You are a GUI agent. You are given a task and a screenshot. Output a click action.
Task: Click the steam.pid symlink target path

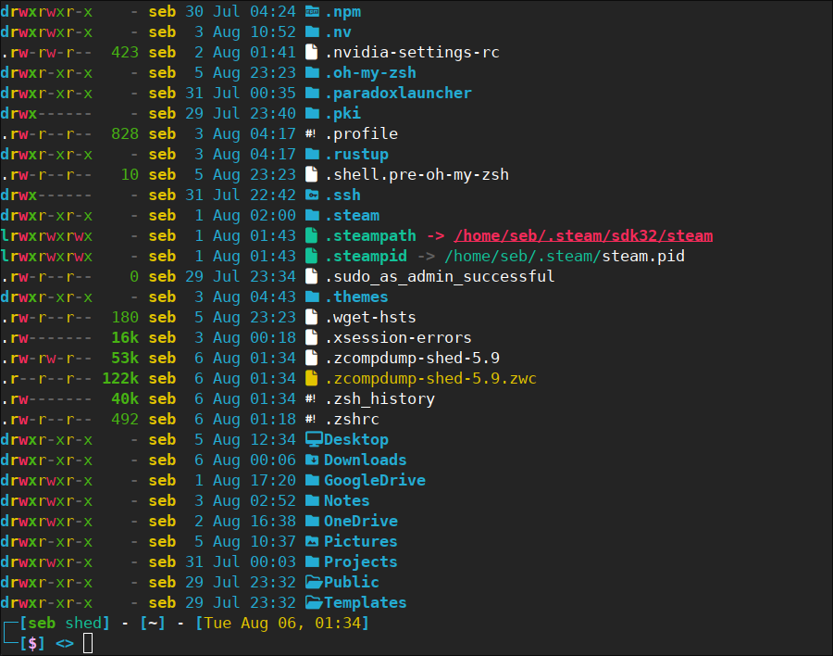click(564, 256)
